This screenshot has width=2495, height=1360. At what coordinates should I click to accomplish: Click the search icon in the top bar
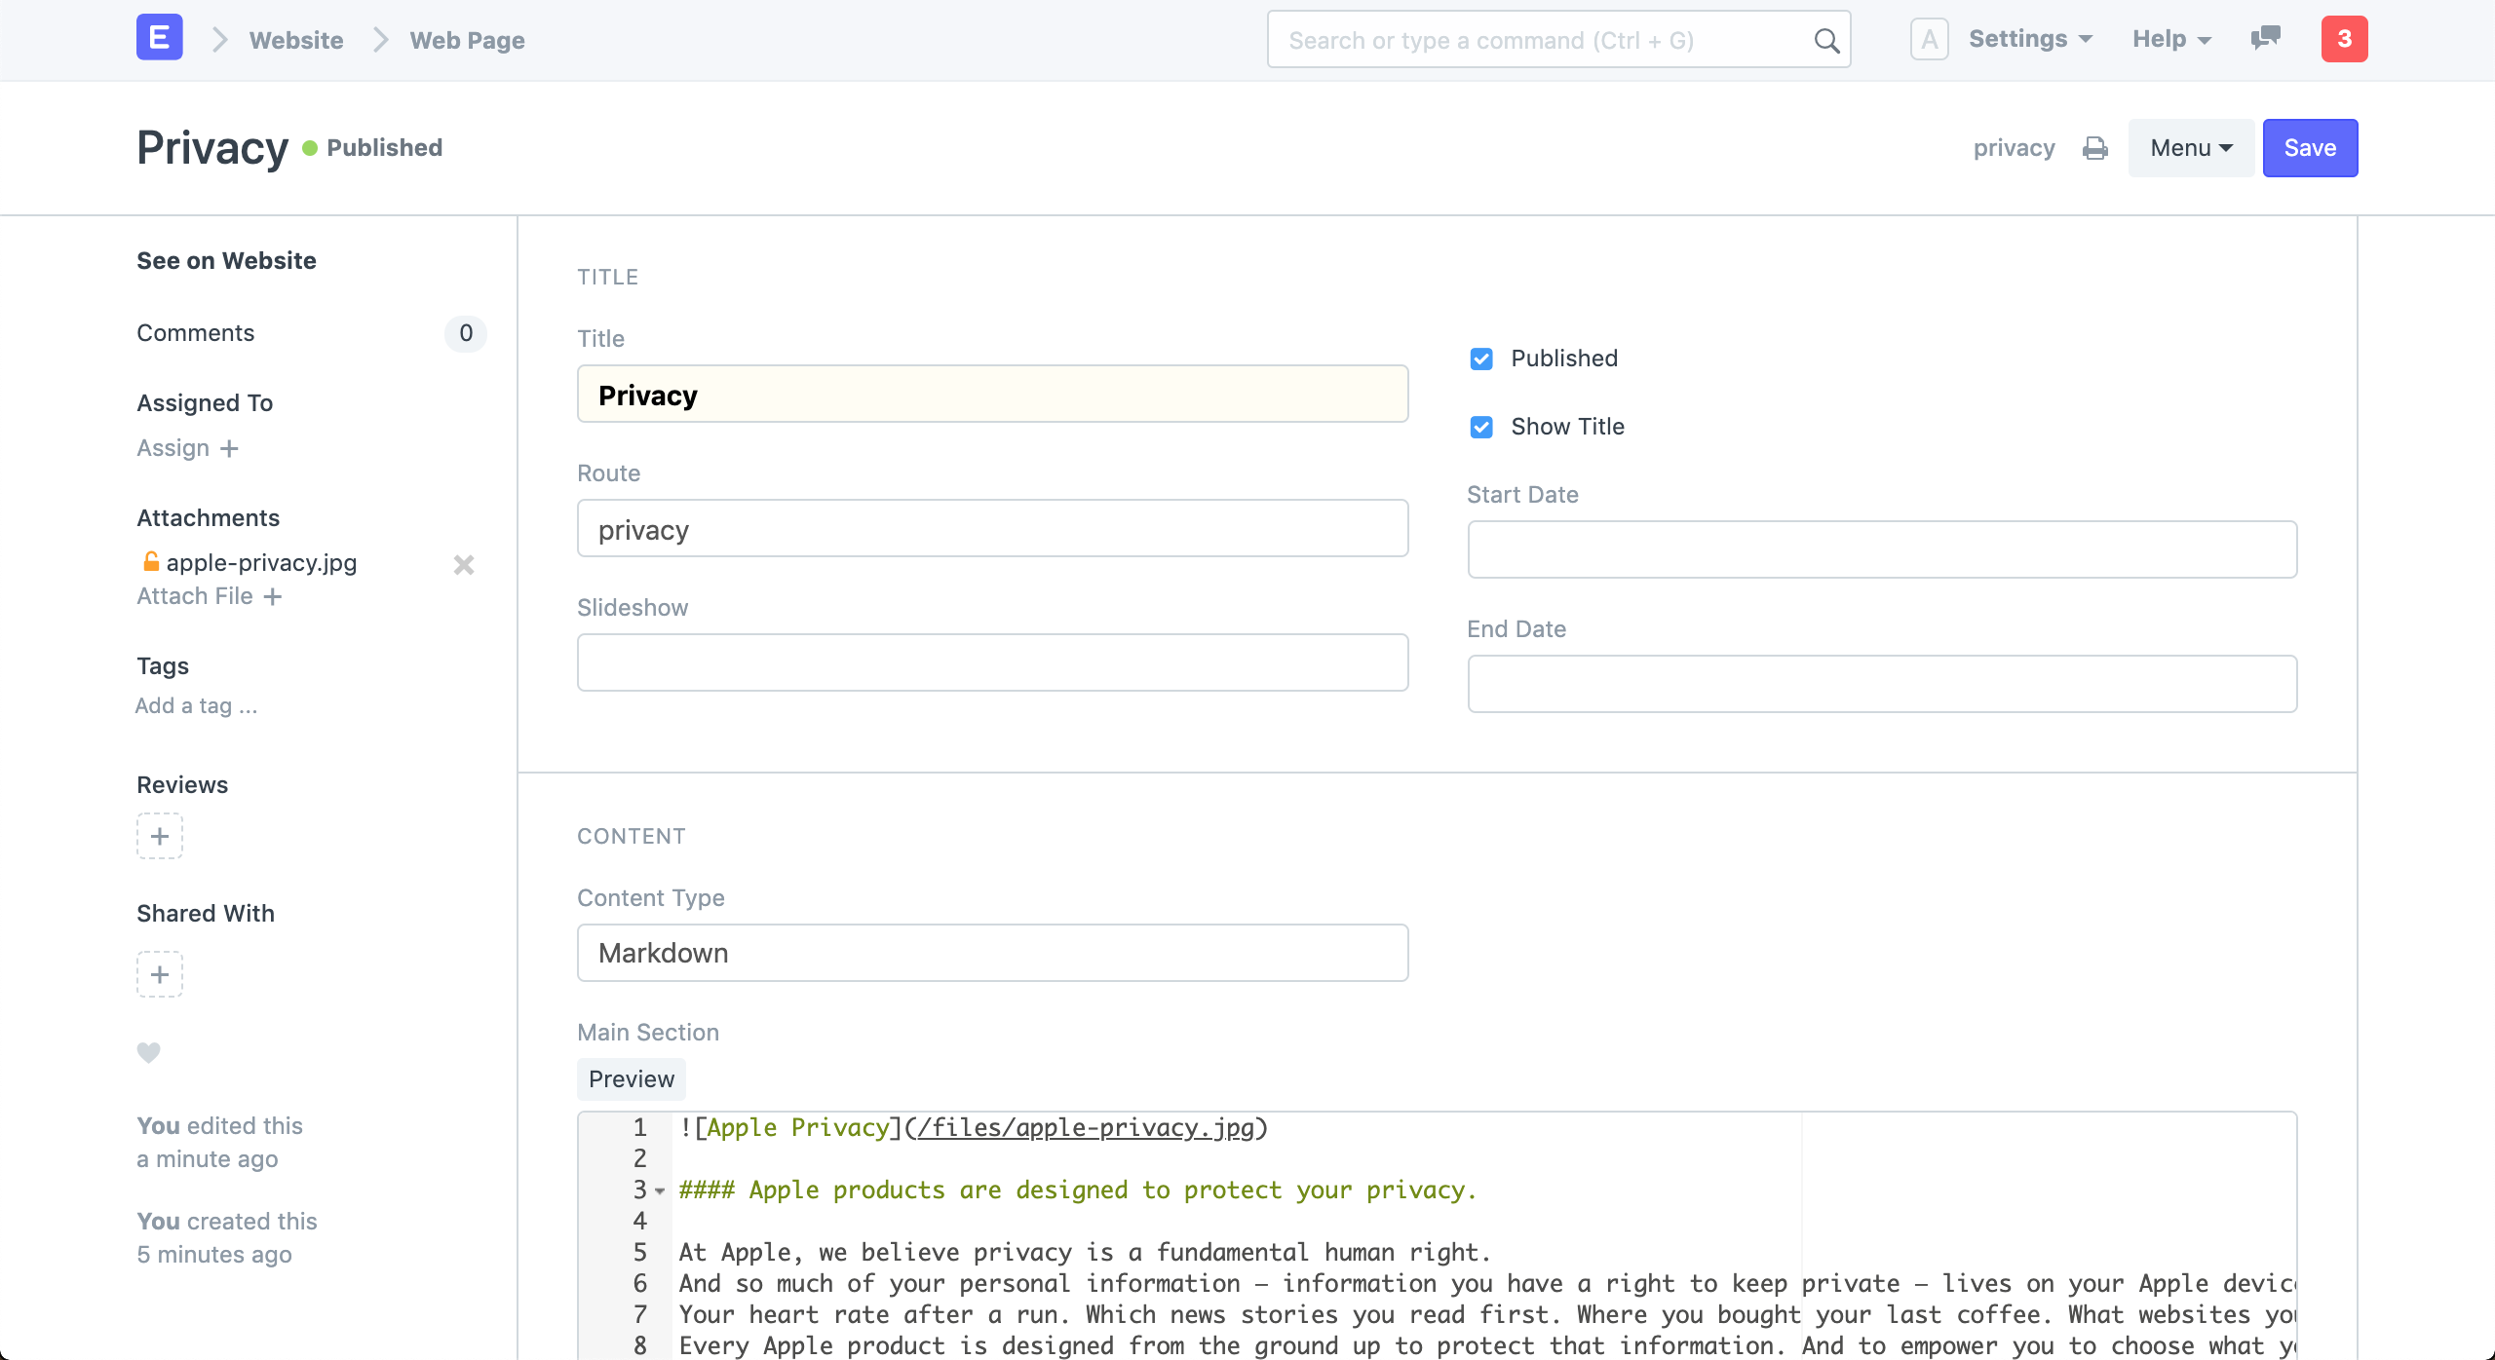[x=1828, y=40]
